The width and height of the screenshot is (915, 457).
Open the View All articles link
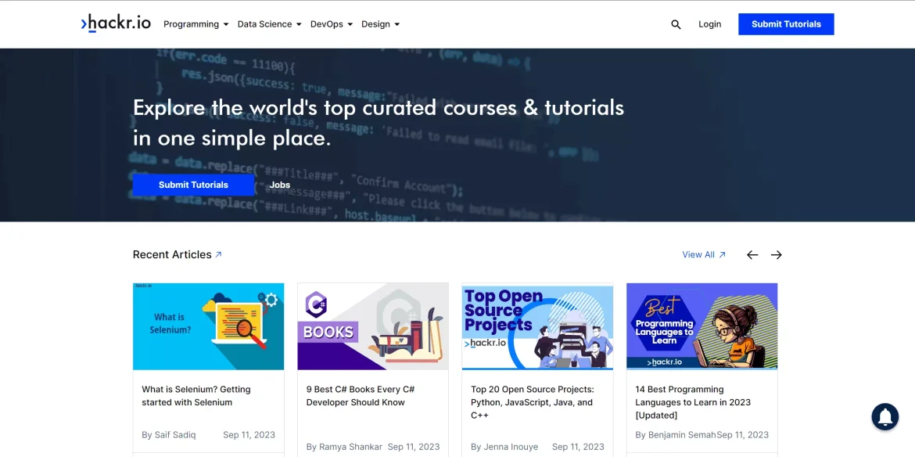tap(704, 254)
